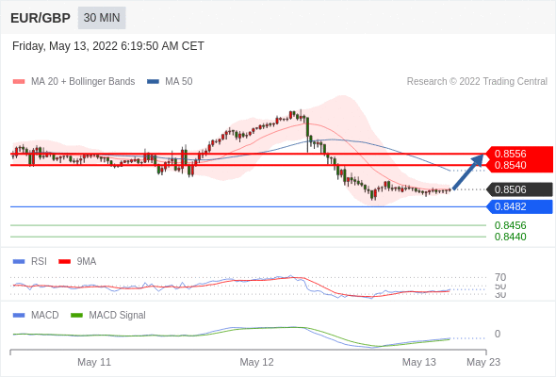Click the green 0.8440 support label
This screenshot has width=556, height=377.
click(510, 237)
